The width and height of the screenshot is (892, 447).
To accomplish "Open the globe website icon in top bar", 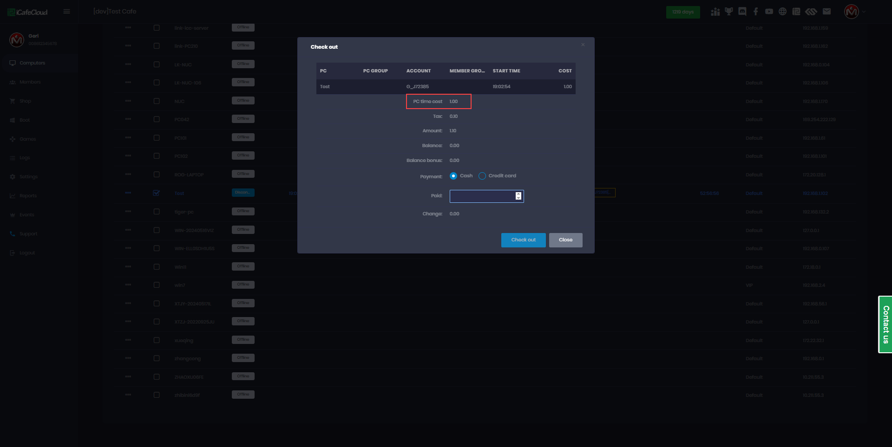I will [783, 12].
